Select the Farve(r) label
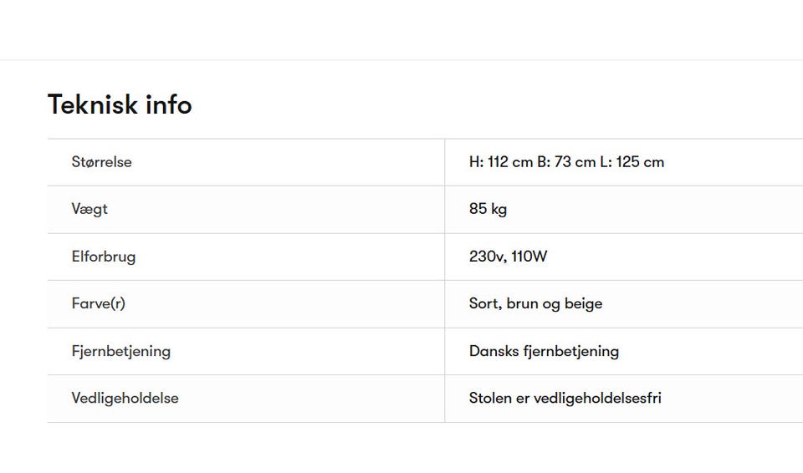This screenshot has width=803, height=473. pos(99,303)
